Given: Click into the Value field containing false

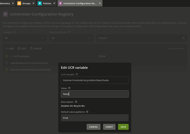Looking at the screenshot, I should point(95,94).
